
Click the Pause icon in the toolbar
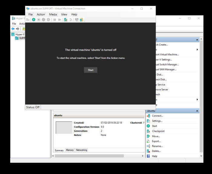(55, 20)
